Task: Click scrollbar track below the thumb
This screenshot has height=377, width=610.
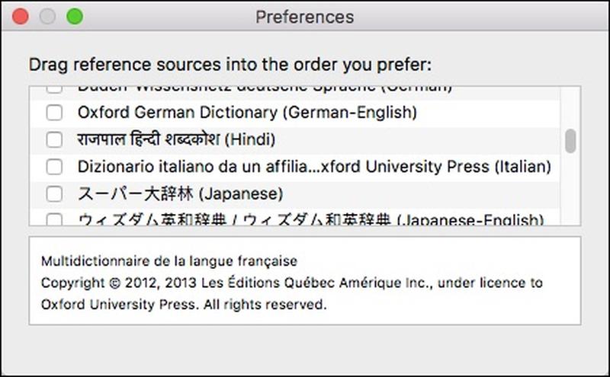Action: (x=570, y=190)
